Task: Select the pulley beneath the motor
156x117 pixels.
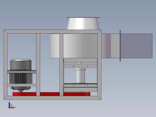Action: 21,91
